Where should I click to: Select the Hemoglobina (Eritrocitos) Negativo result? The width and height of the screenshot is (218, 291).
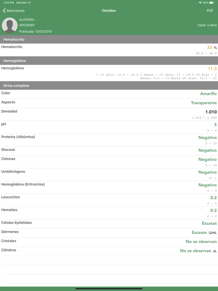click(x=207, y=185)
